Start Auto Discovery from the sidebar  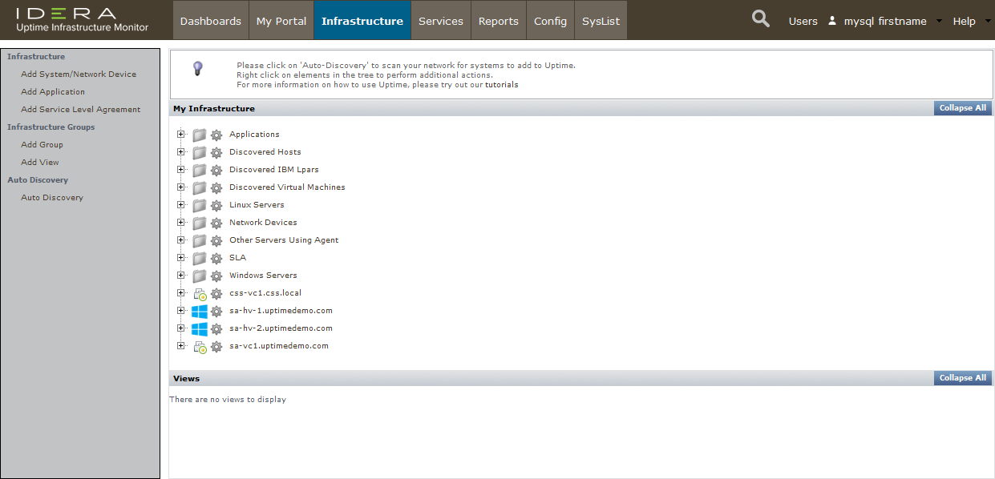(x=52, y=198)
